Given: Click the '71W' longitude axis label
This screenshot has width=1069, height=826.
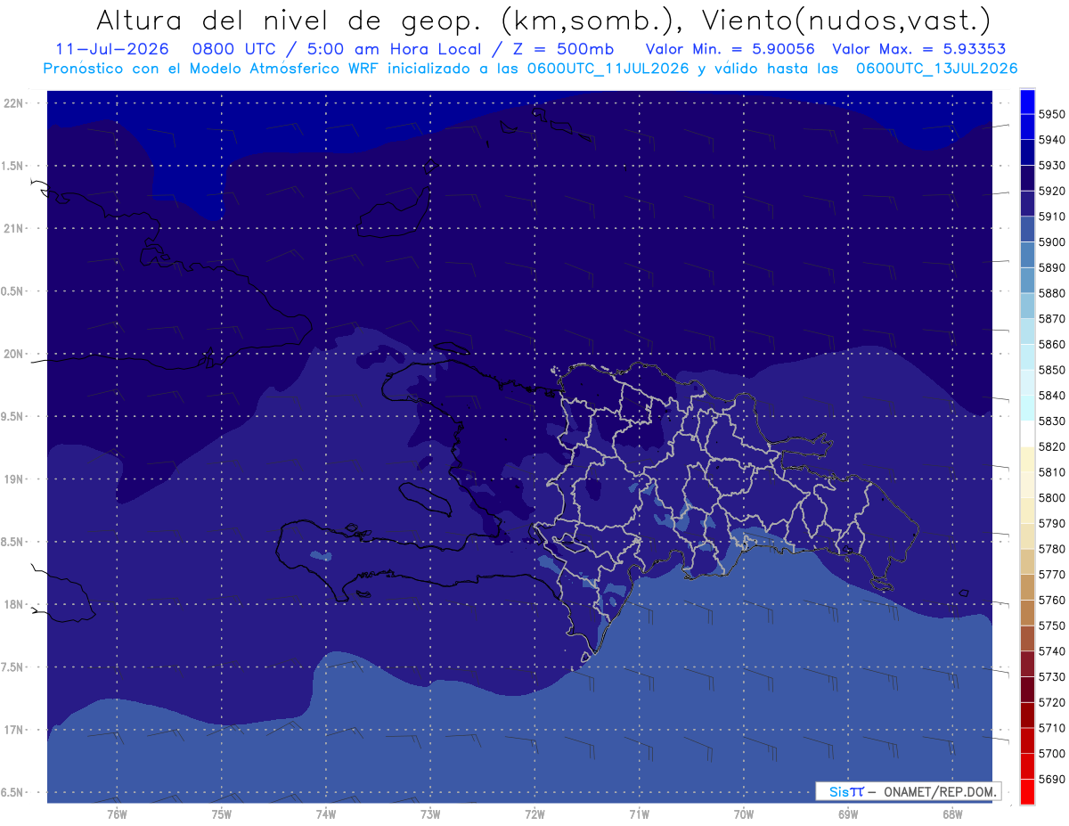Looking at the screenshot, I should tap(639, 814).
